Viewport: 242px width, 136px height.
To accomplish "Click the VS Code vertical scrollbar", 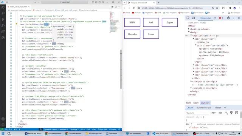I will click(x=121, y=70).
